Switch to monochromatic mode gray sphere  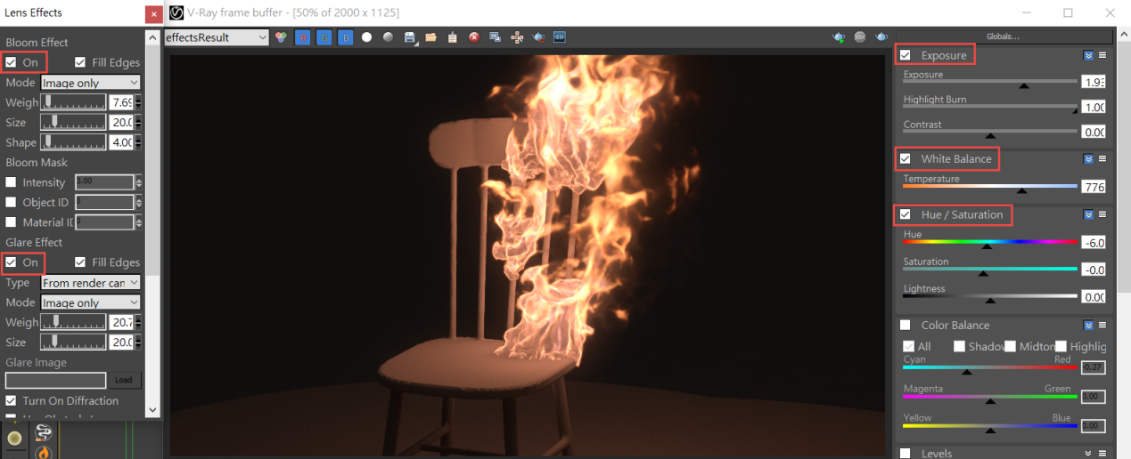tap(388, 37)
